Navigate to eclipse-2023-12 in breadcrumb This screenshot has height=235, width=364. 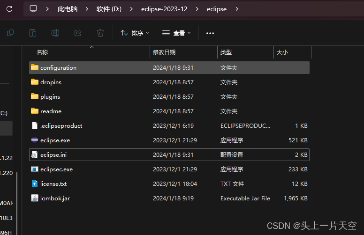(164, 9)
